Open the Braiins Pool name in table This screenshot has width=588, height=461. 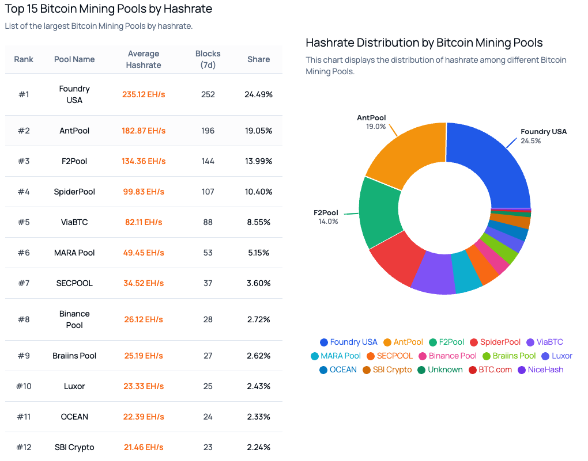[74, 356]
